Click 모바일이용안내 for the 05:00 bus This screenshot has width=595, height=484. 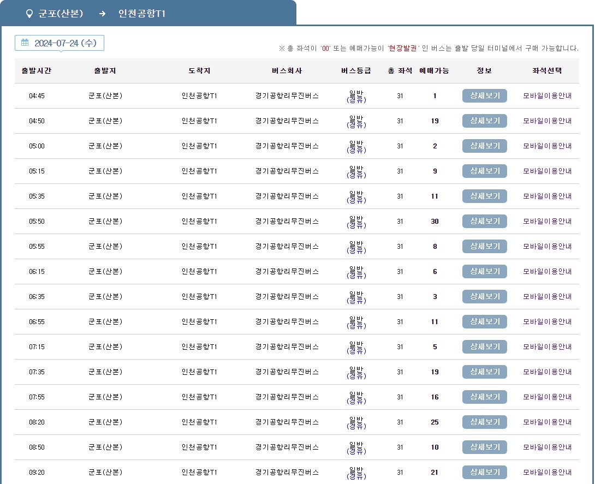(x=547, y=146)
